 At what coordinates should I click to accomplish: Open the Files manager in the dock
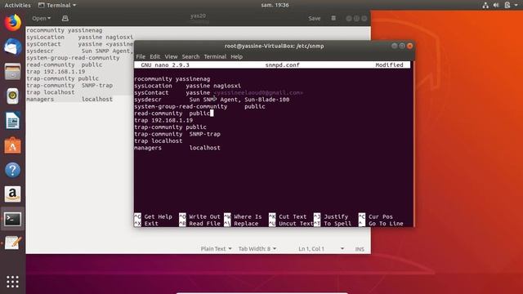pos(13,71)
